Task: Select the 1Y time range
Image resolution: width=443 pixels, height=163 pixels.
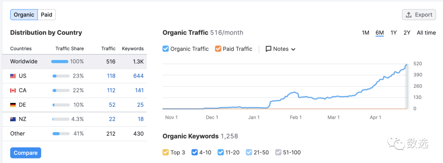Action: tap(393, 33)
